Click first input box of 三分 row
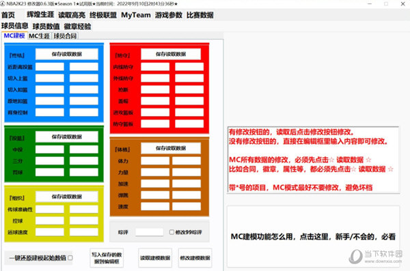410x271 pixels. [50, 160]
